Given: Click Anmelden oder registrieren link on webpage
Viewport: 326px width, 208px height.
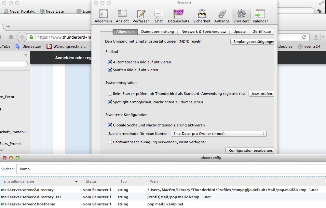Looking at the screenshot, I should click(73, 58).
